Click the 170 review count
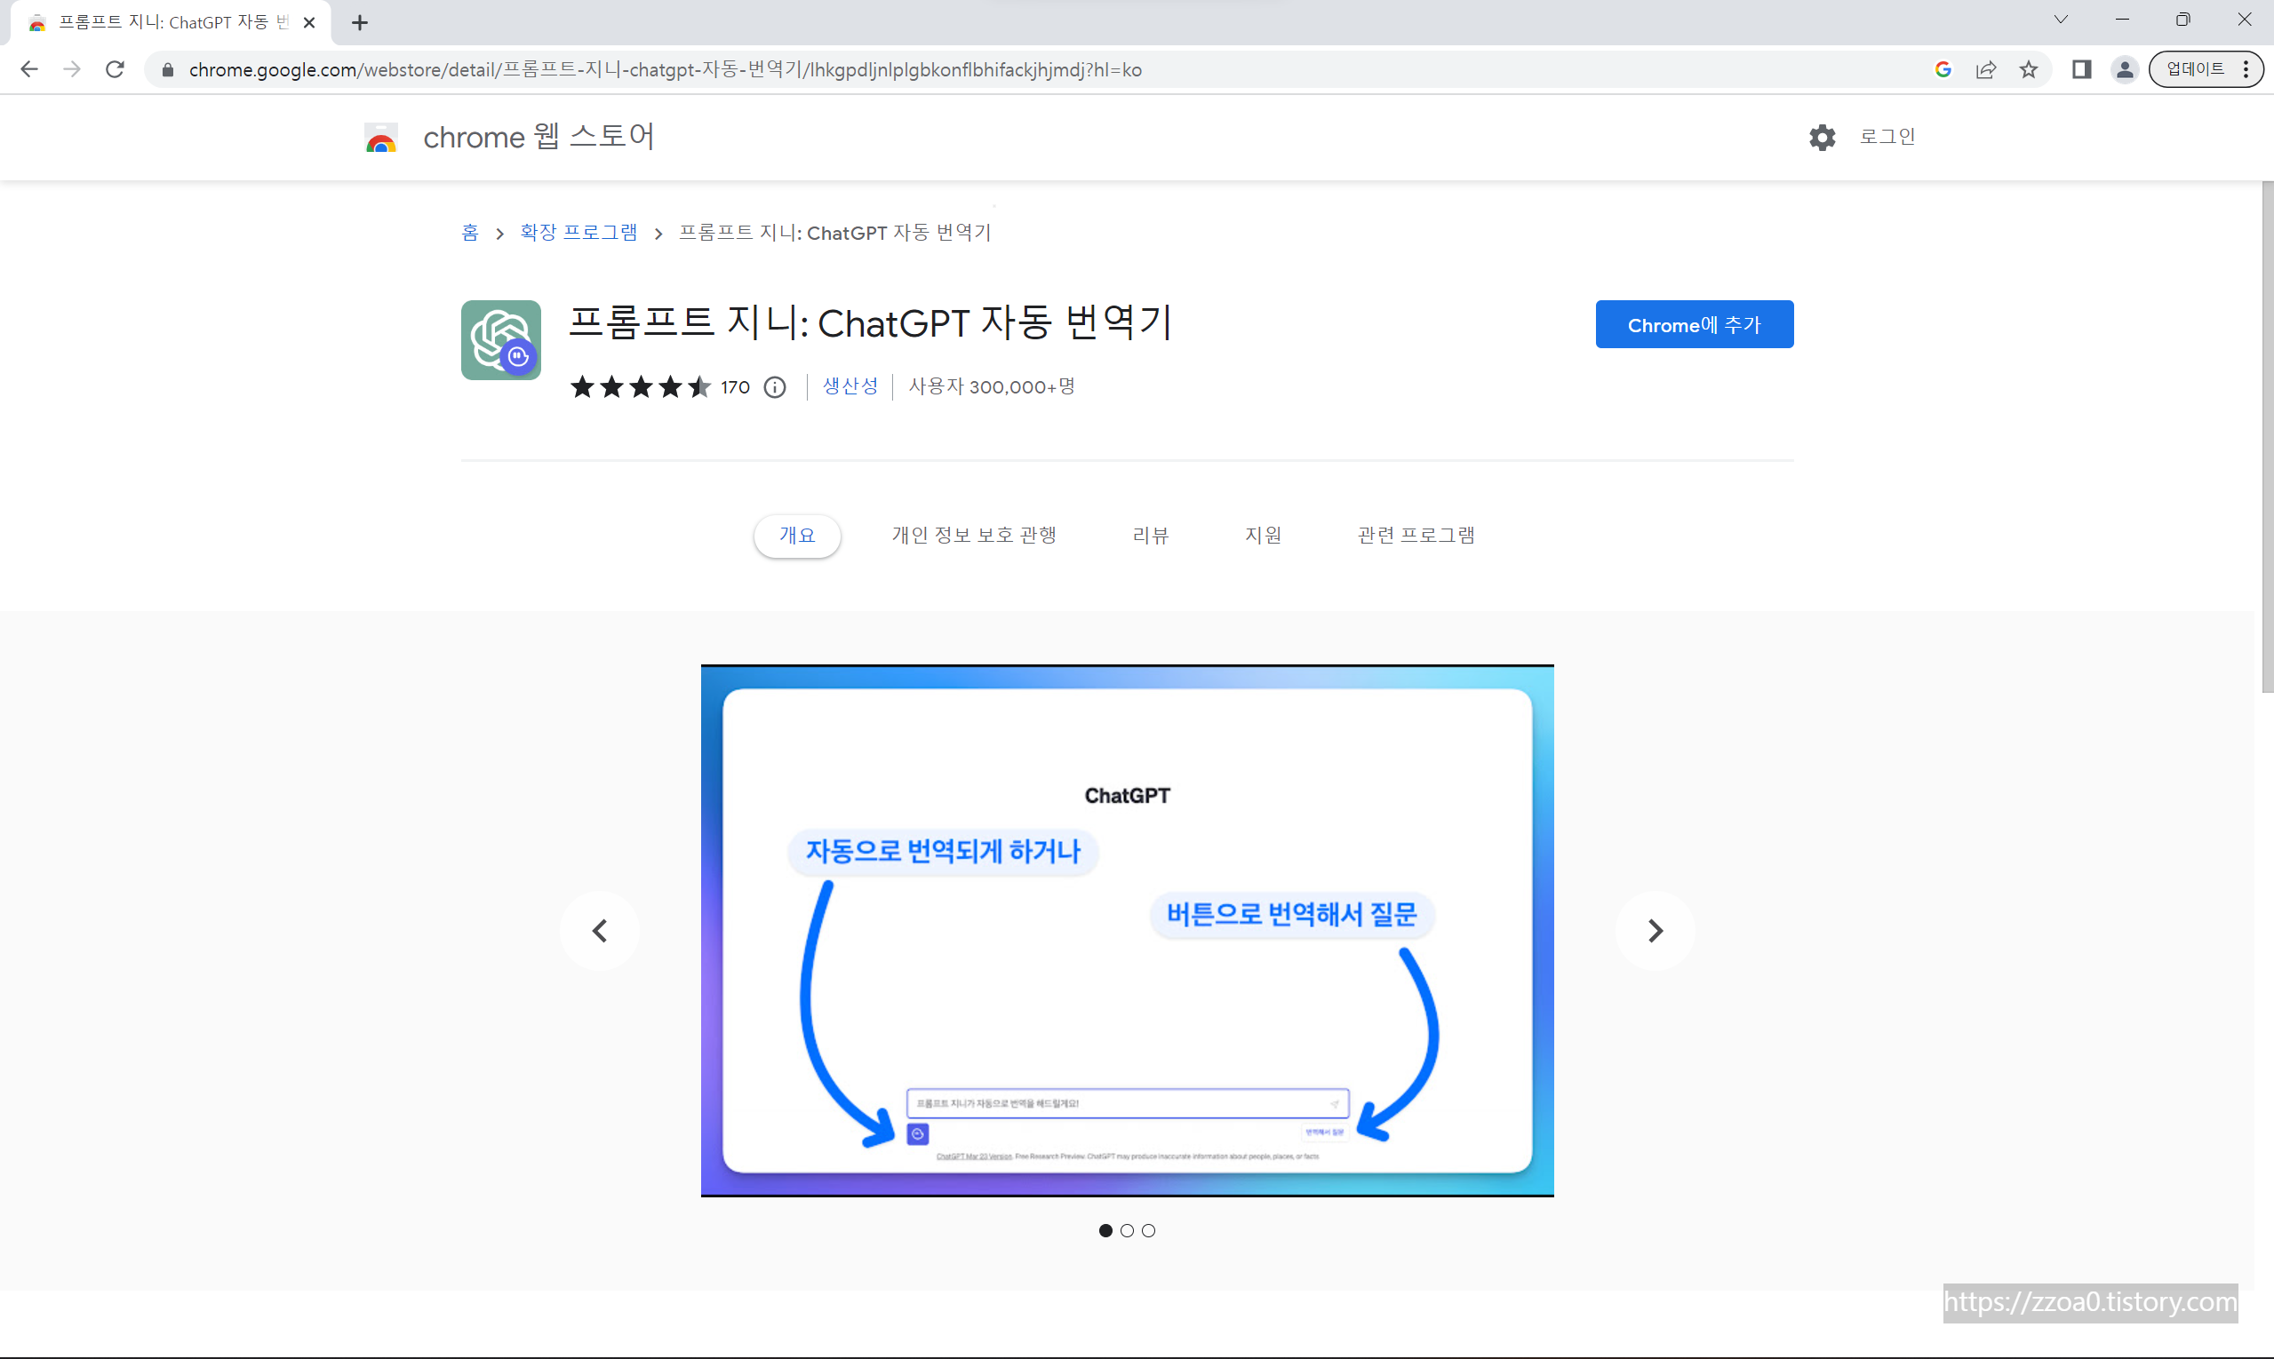2274x1359 pixels. tap(735, 387)
